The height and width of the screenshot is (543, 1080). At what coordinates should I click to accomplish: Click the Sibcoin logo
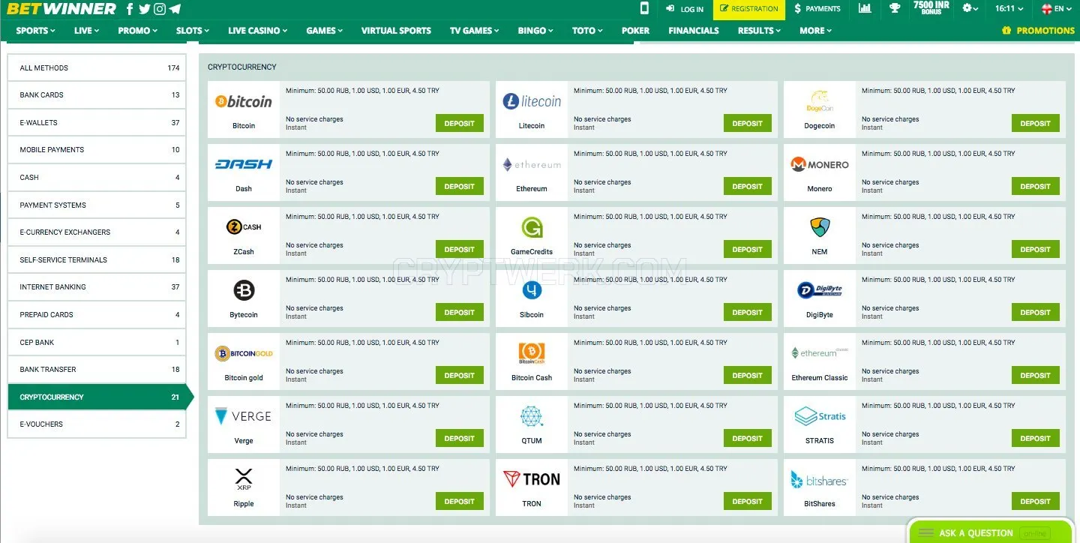tap(532, 290)
